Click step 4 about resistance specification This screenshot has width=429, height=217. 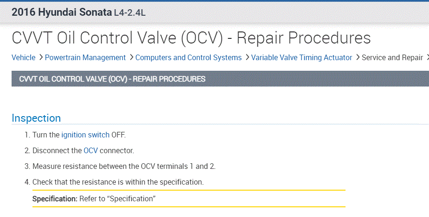coord(118,182)
